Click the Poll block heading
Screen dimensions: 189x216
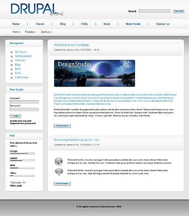12,135
